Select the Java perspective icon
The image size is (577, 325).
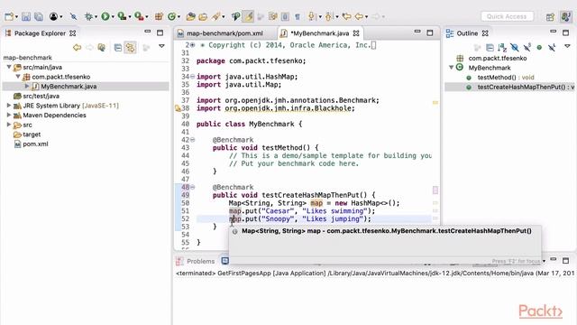[565, 17]
